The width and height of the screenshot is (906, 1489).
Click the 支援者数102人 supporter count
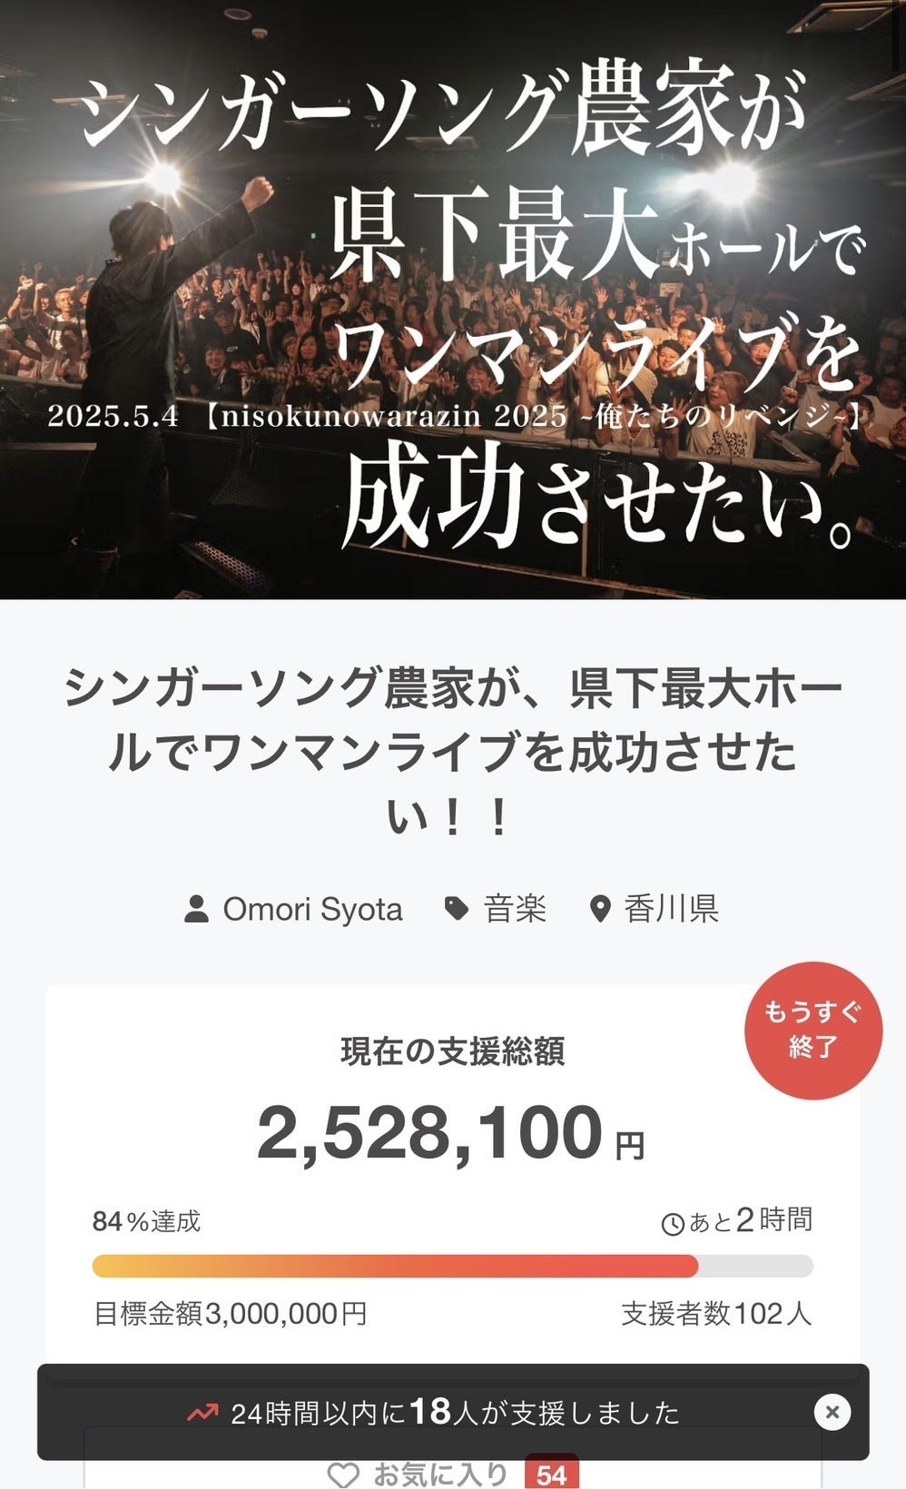pyautogui.click(x=716, y=1314)
